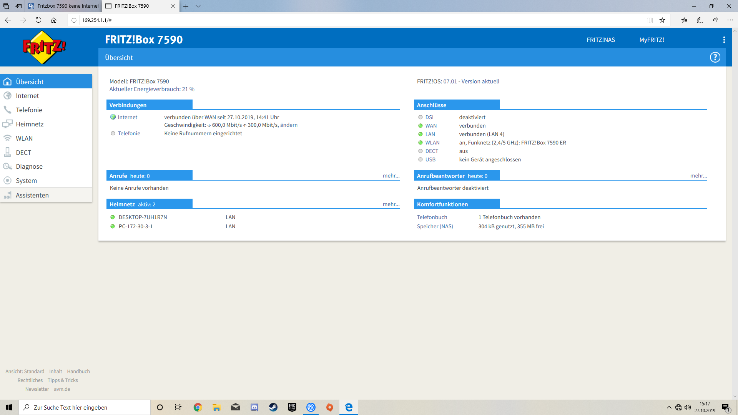738x415 pixels.
Task: Toggle Ansicht: Standard view link
Action: pos(25,371)
